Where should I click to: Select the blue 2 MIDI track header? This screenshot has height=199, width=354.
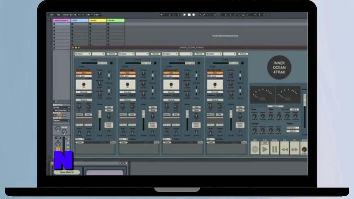coord(79,20)
